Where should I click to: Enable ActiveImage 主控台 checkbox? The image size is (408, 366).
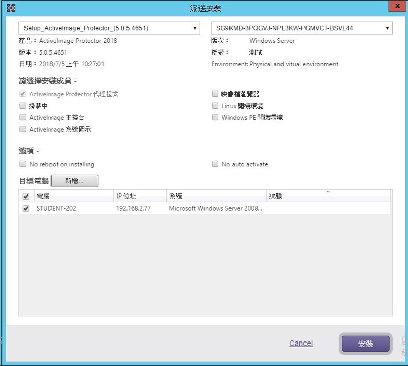point(23,117)
